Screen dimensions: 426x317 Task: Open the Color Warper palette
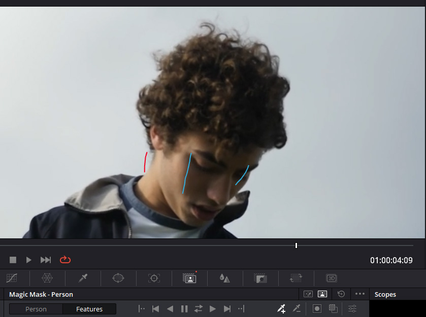(47, 278)
